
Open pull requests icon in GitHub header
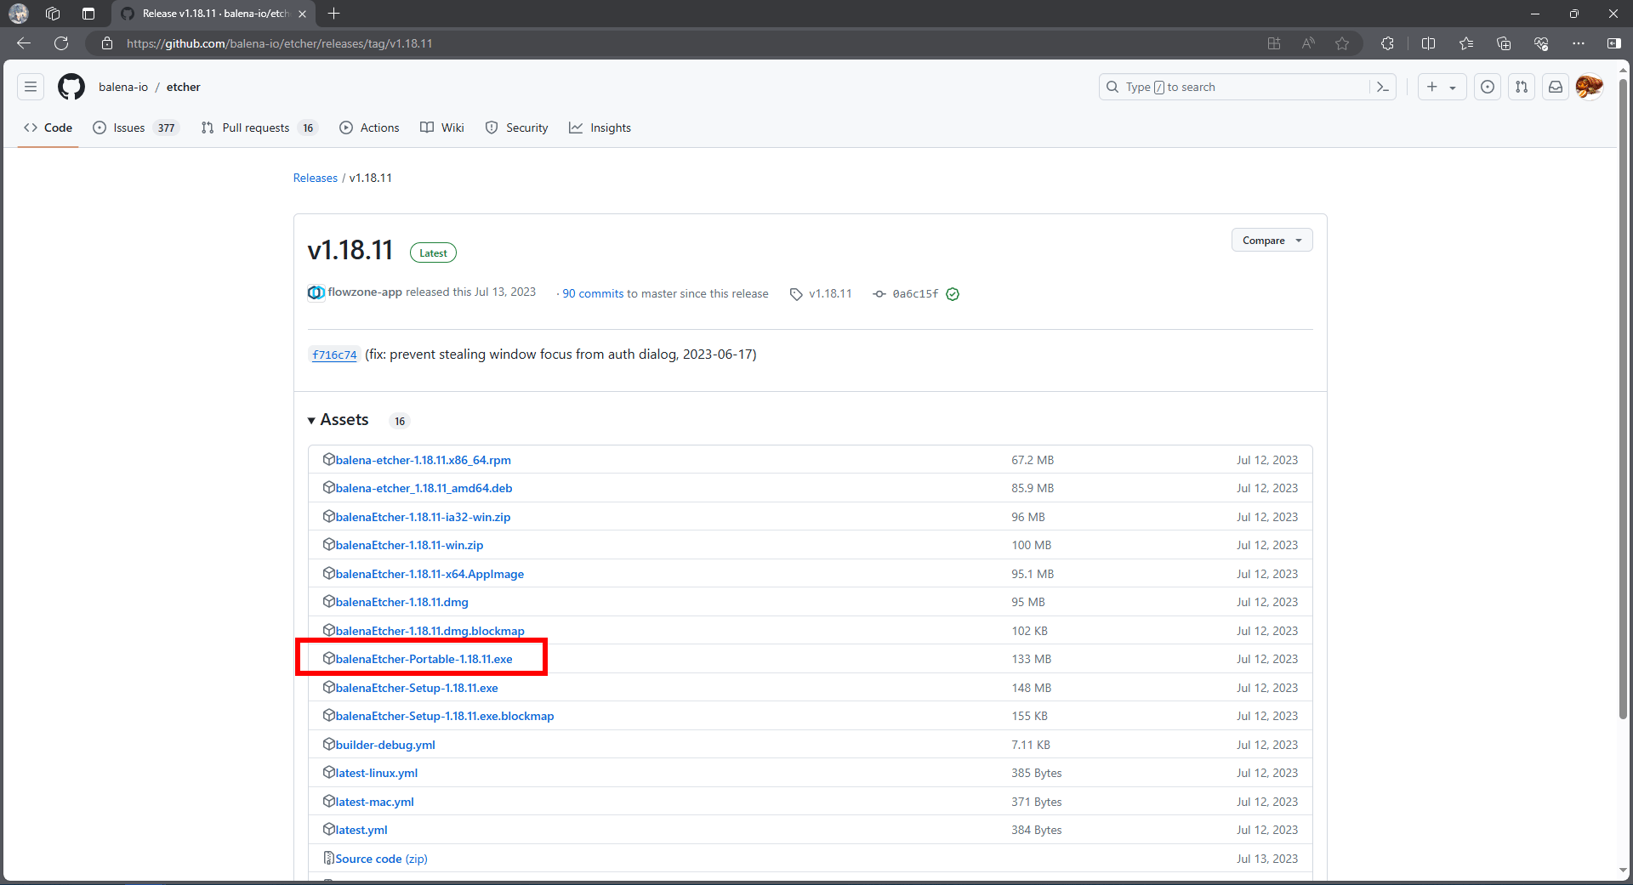1522,87
